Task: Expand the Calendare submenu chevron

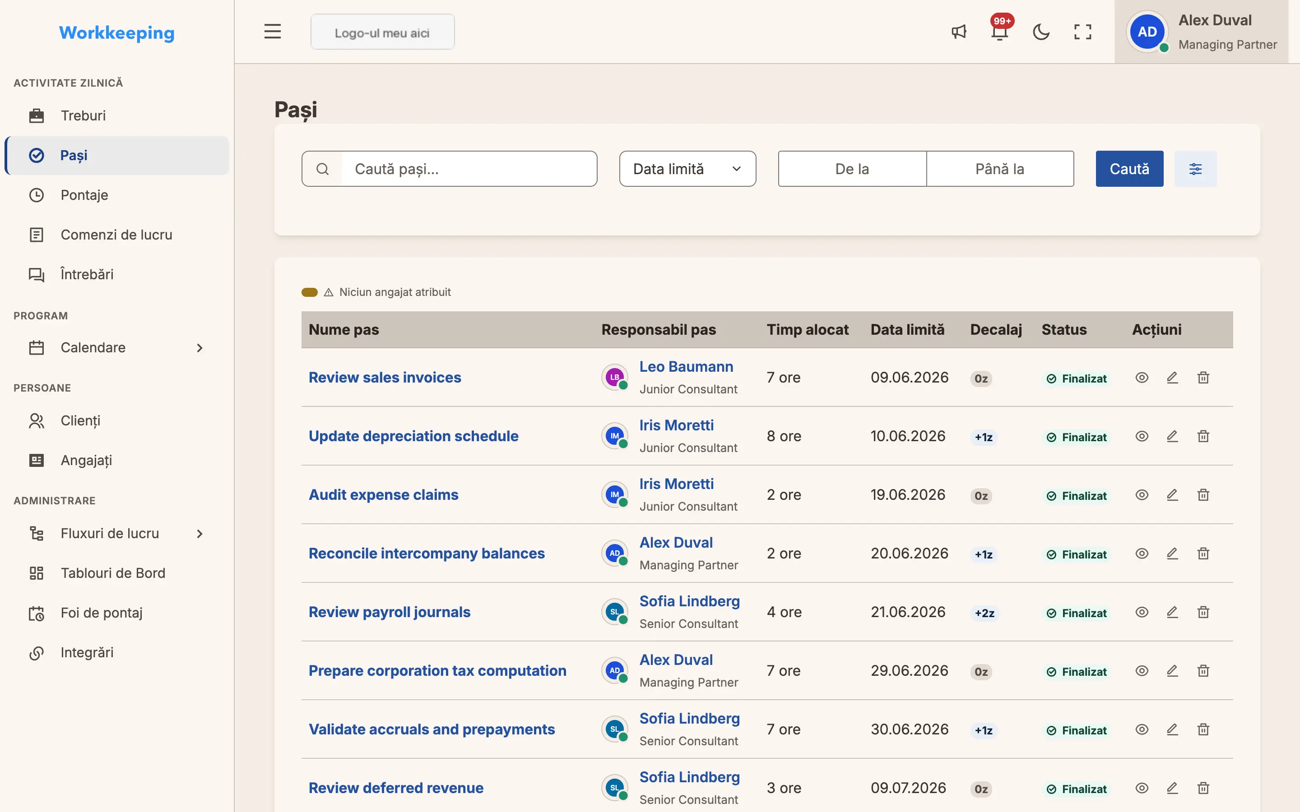Action: (200, 347)
